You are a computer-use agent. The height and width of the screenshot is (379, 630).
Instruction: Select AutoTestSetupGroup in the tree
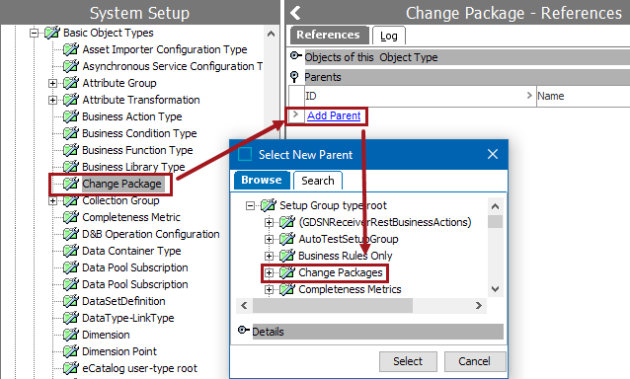coord(349,239)
